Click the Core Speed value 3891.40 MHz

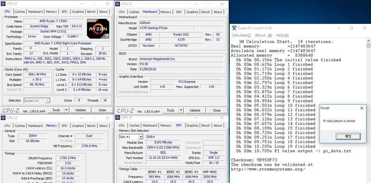pyautogui.click(x=37, y=74)
